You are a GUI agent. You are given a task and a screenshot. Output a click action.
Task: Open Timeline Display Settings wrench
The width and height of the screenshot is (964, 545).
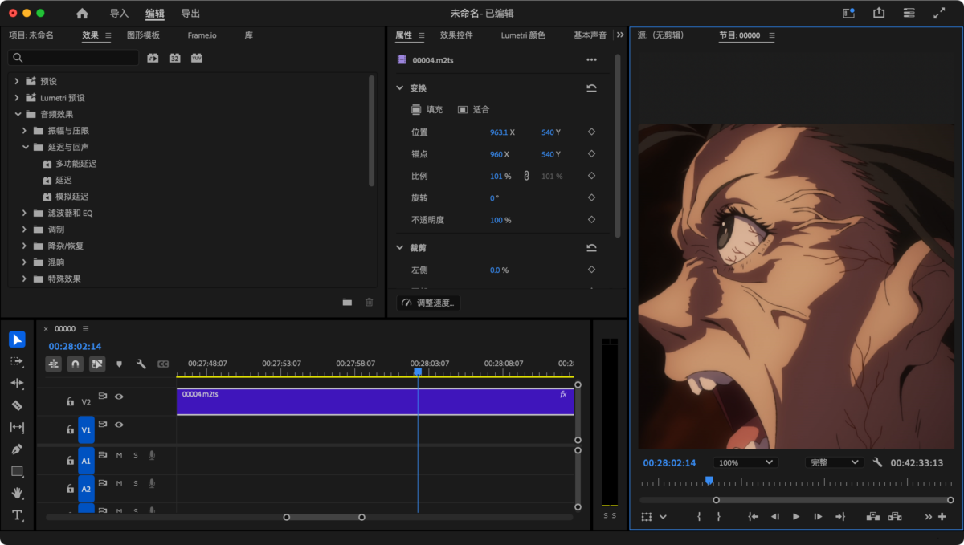tap(141, 364)
